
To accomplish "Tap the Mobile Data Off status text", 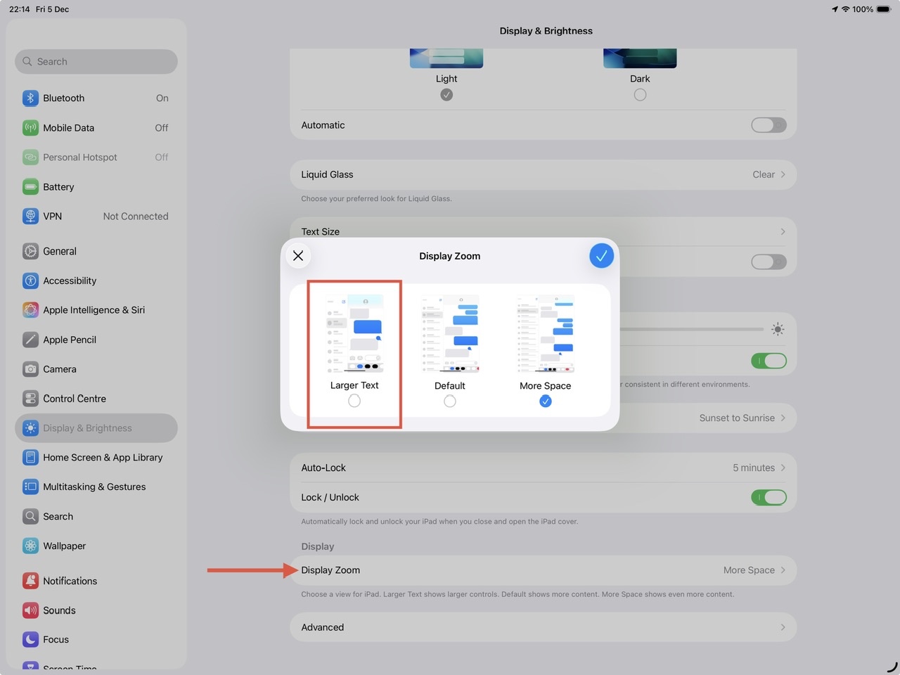I will tap(162, 128).
